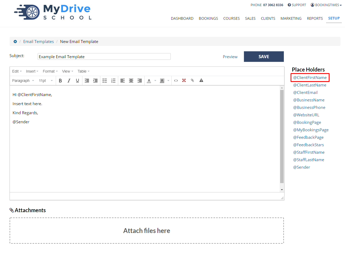The width and height of the screenshot is (345, 257).
Task: Insert the @FeedbackPage placeholder
Action: pos(308,137)
